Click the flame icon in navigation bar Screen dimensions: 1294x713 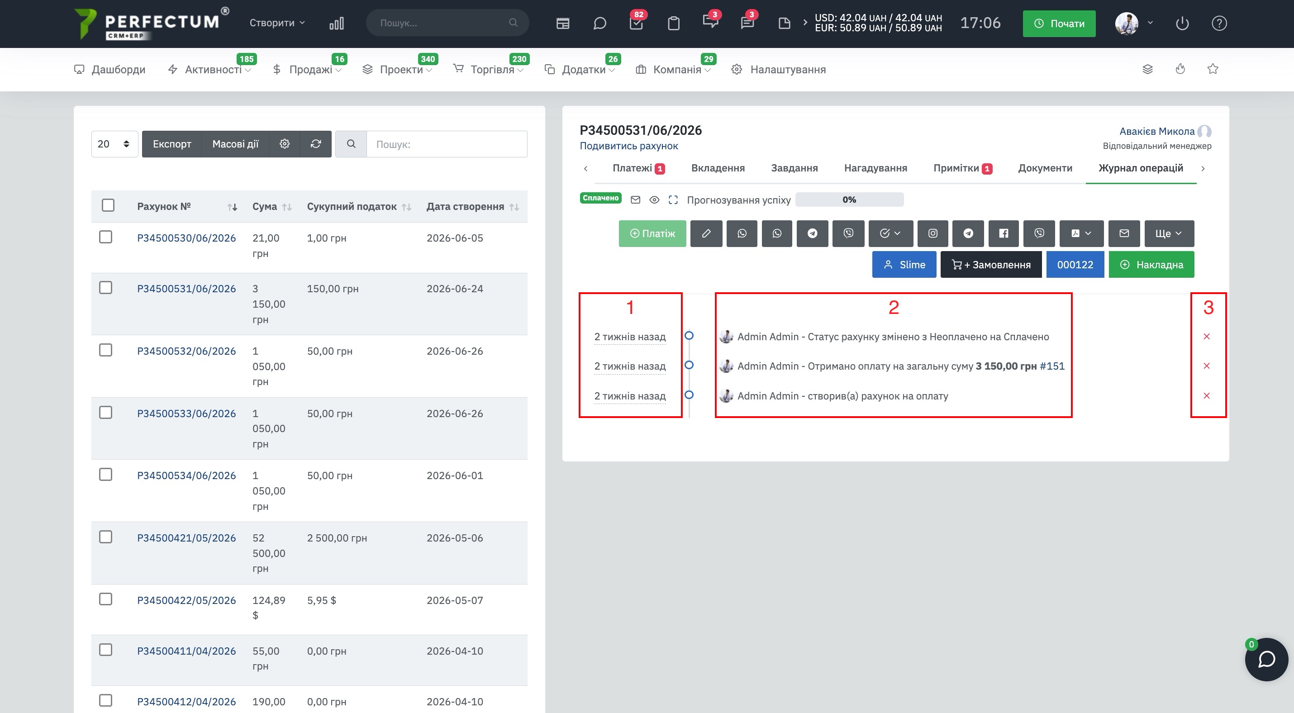click(x=1180, y=69)
